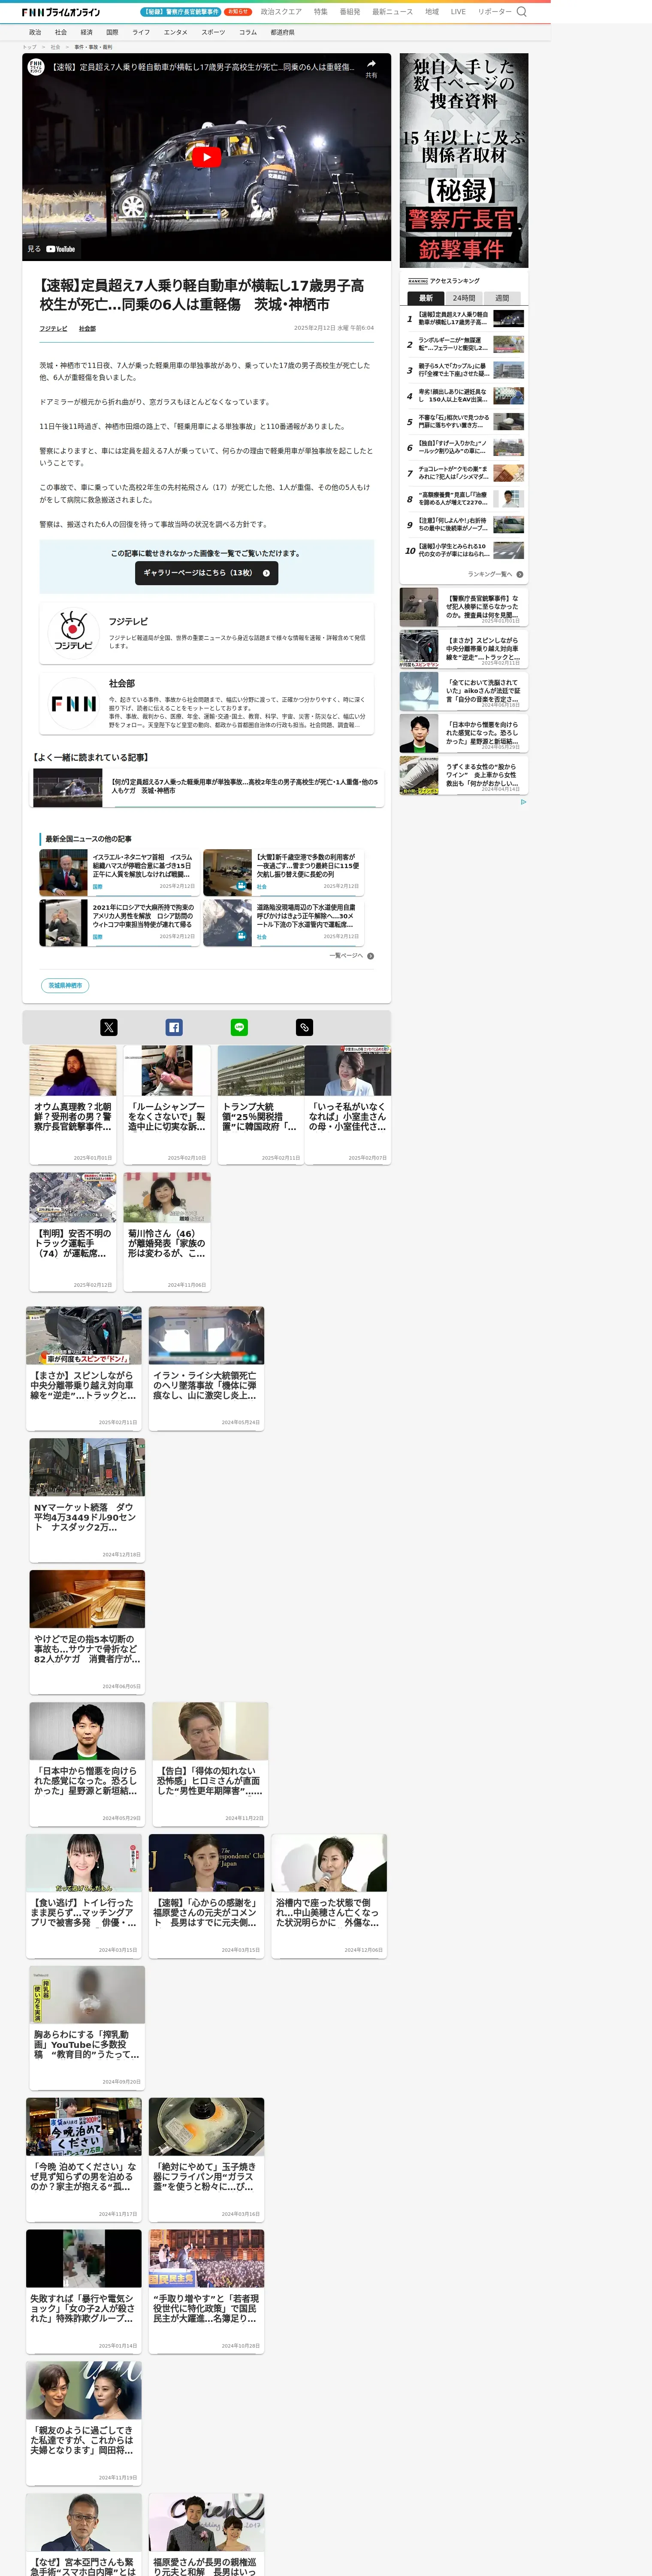
Task: Click the FNN Prime Online logo
Action: coord(61,12)
